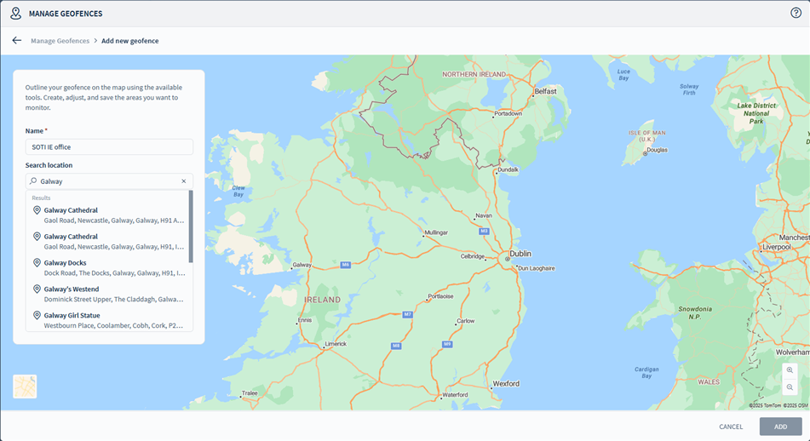Click the Manage Geofences breadcrumb link
Screen dimensions: 810x441
(x=60, y=41)
